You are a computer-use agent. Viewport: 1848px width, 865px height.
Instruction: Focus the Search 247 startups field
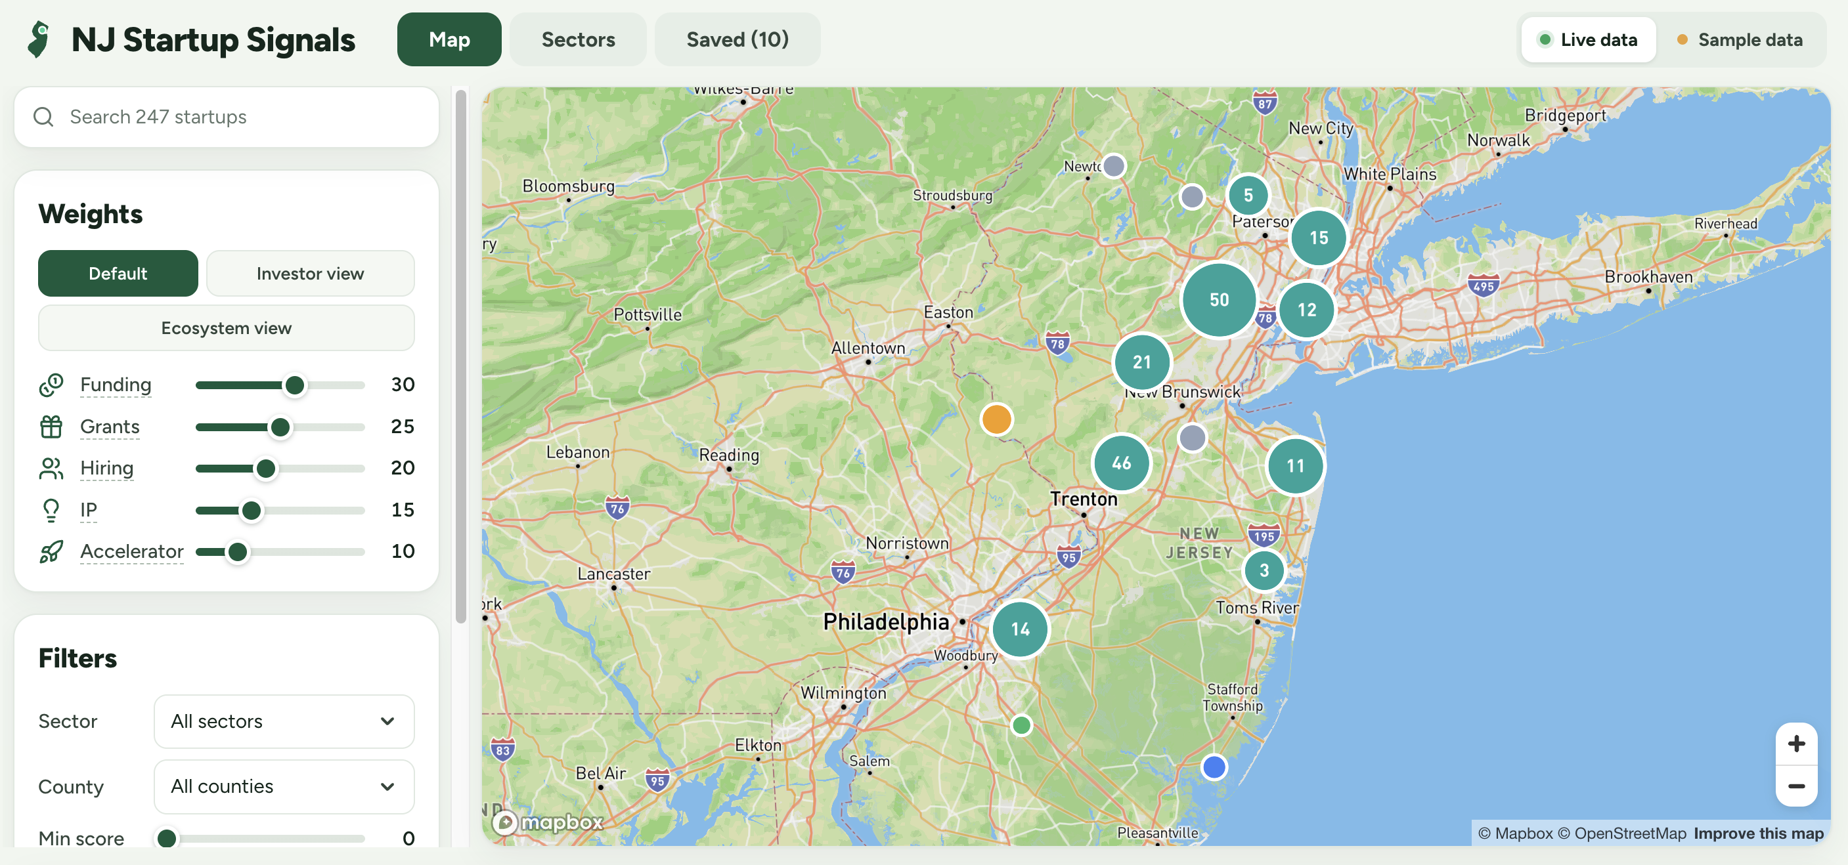(x=227, y=117)
